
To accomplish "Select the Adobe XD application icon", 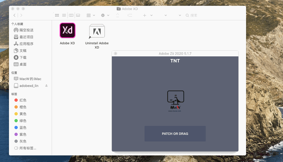I will click(x=68, y=31).
